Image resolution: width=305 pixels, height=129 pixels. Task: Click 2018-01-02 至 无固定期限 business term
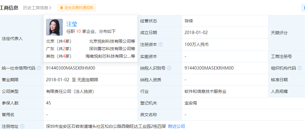(x=72, y=80)
